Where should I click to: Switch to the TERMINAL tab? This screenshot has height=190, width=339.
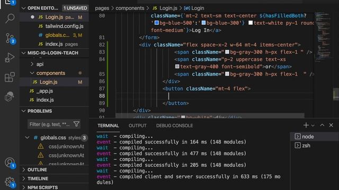108,126
